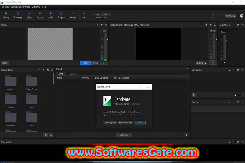245x163 pixels.
Task: Pin the Audio Mixer panel
Action: (234, 25)
